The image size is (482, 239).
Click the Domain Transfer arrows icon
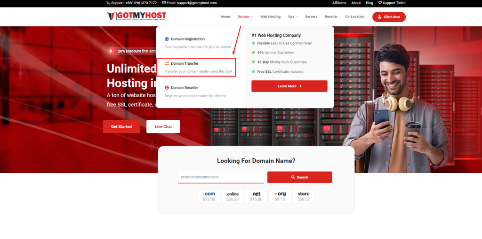click(x=167, y=63)
